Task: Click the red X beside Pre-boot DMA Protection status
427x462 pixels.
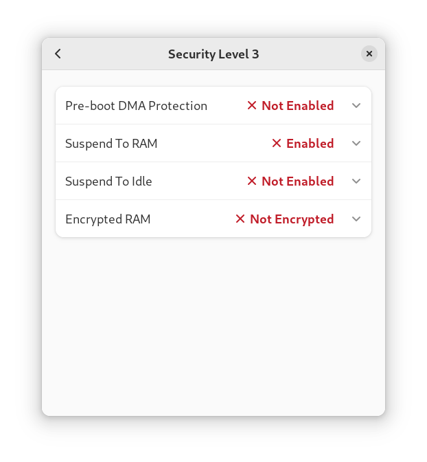Action: [x=252, y=105]
